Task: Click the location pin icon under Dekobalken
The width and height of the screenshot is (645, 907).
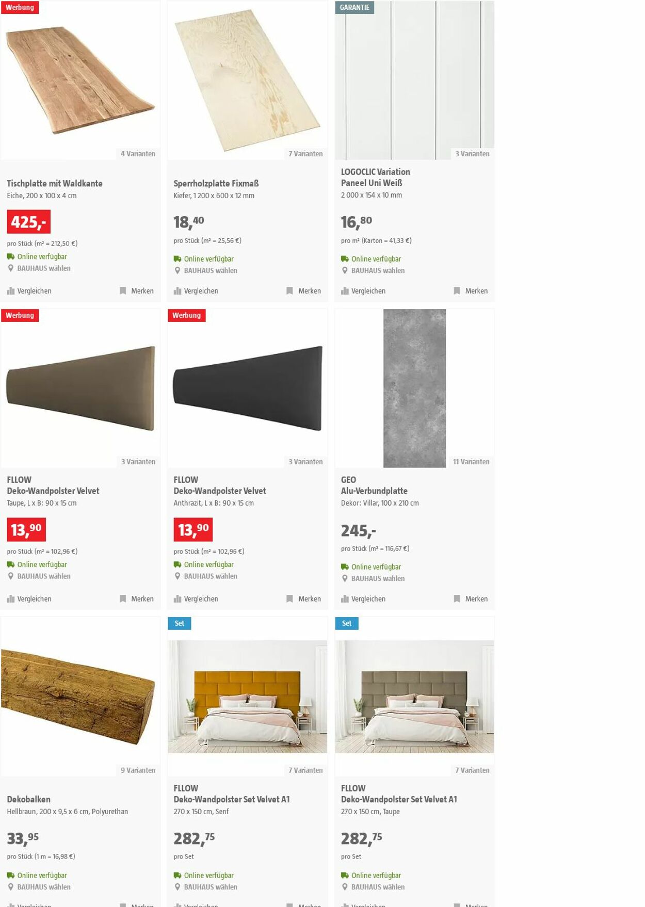Action: point(10,887)
